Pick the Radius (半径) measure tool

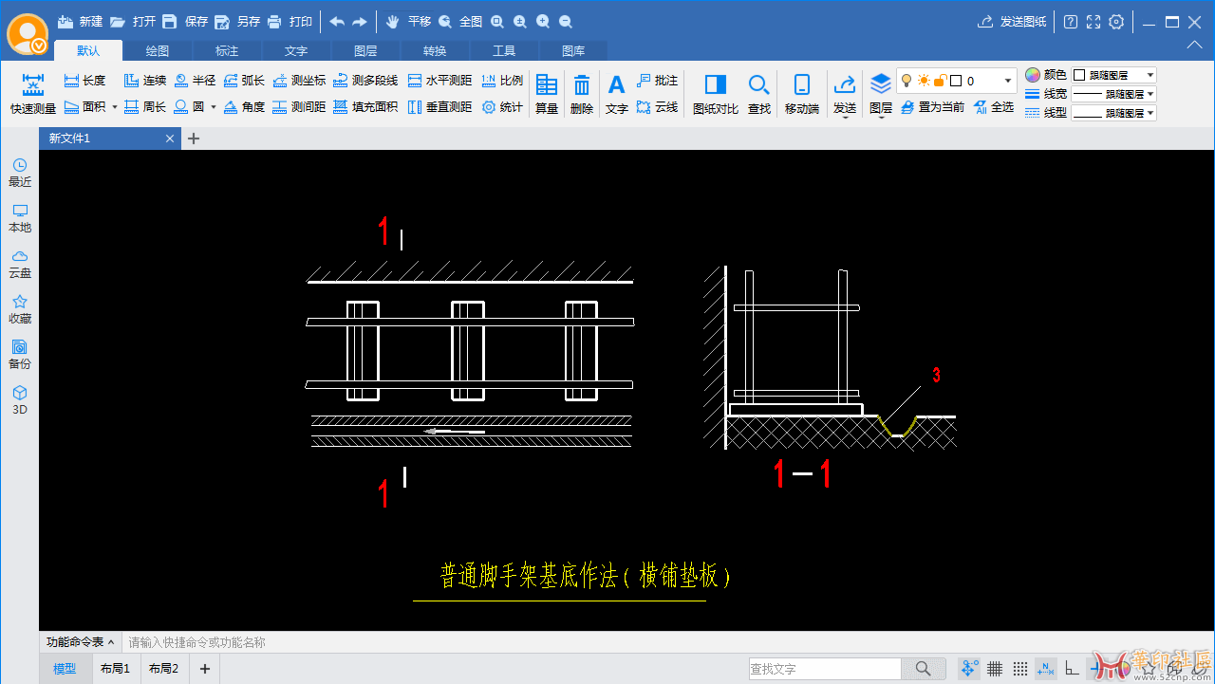[195, 81]
